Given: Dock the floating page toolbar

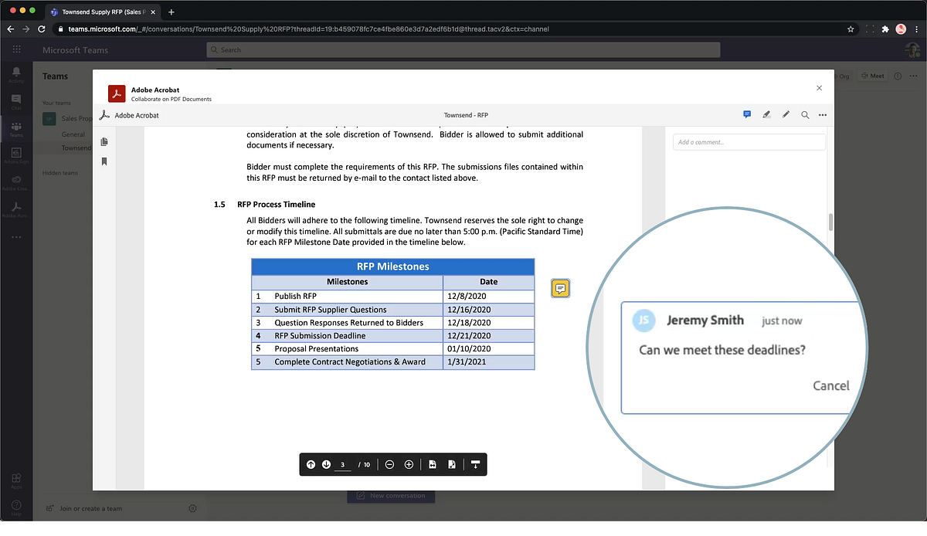Looking at the screenshot, I should click(x=475, y=464).
